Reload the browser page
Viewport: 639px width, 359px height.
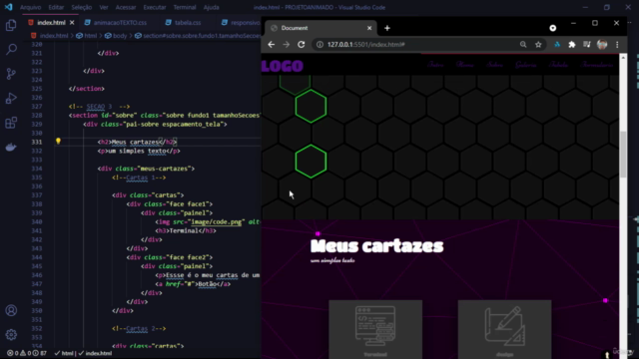pos(302,44)
